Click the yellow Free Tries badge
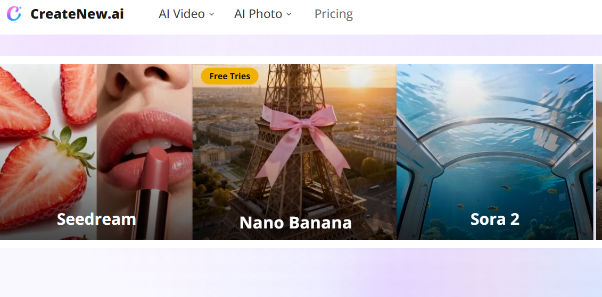Viewport: 602px width, 297px height. 229,76
